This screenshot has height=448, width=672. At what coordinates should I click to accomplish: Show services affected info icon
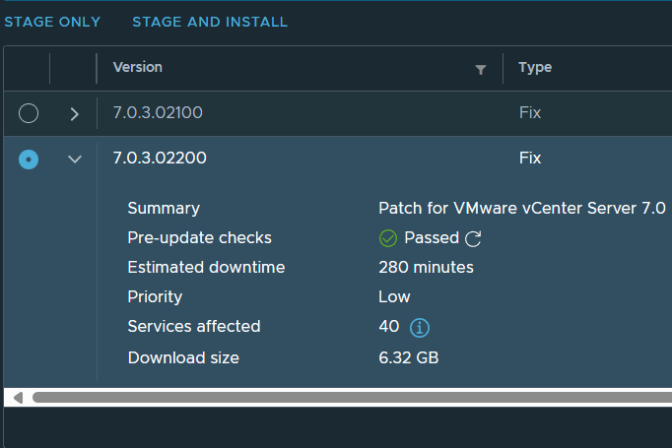point(420,327)
